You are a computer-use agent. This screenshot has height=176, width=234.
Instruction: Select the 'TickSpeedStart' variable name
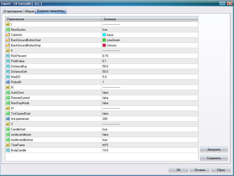pos(21,113)
